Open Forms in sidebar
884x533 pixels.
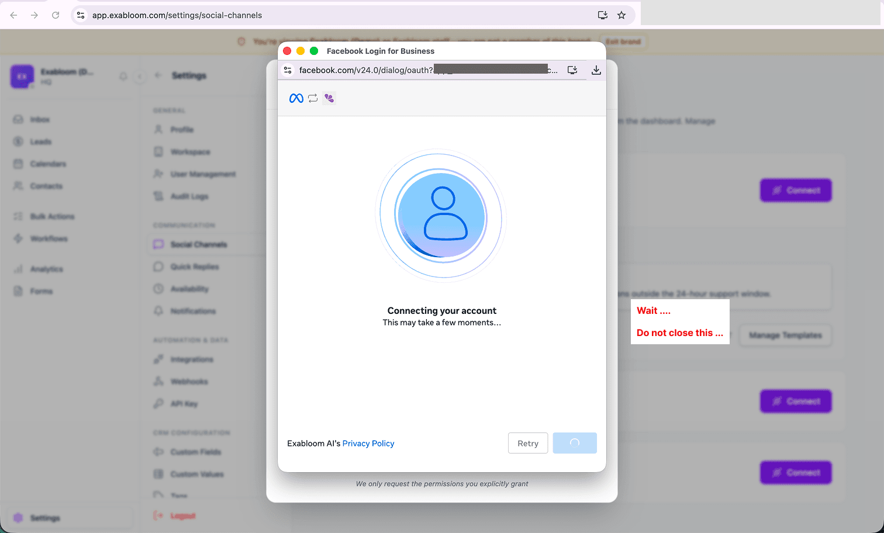tap(41, 291)
